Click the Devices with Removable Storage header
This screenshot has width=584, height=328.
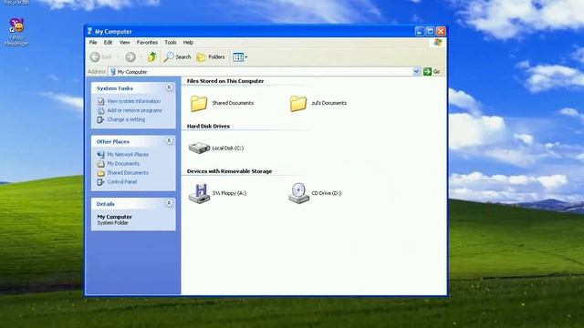coord(229,171)
